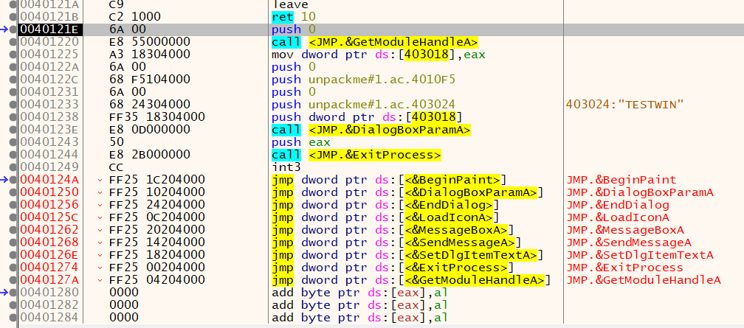Select bytes C2 1000

point(135,17)
